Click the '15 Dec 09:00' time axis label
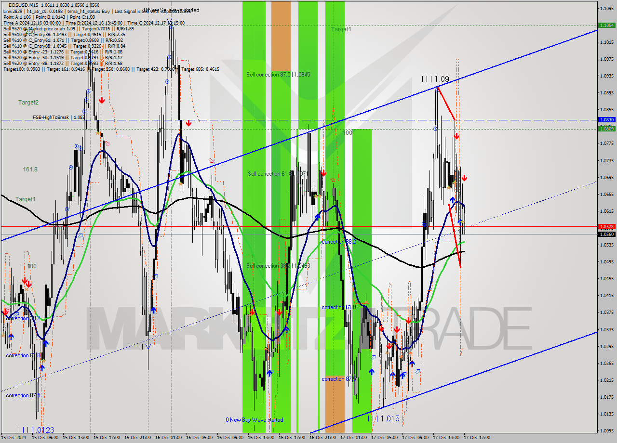The width and height of the screenshot is (617, 443). [x=45, y=438]
